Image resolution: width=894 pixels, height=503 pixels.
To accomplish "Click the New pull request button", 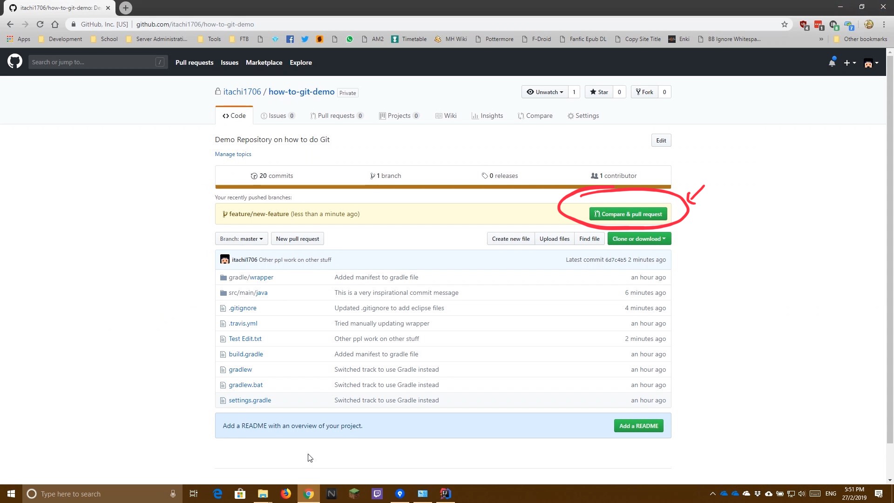I will point(298,239).
